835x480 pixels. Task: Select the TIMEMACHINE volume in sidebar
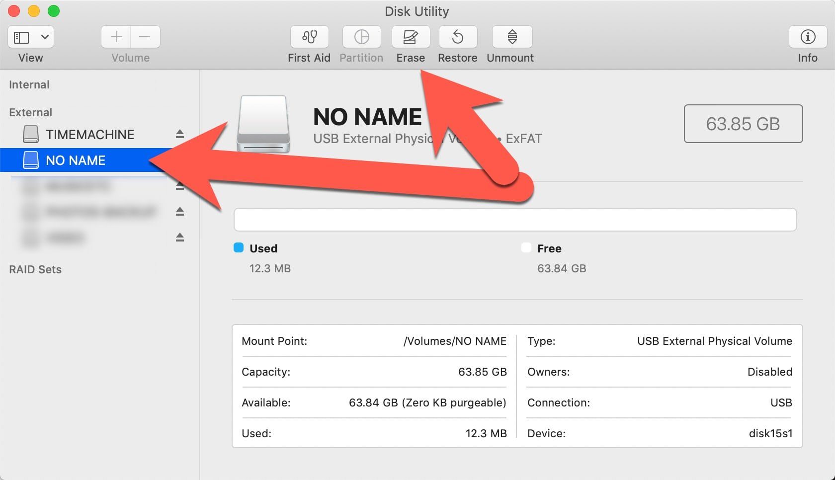coord(89,134)
